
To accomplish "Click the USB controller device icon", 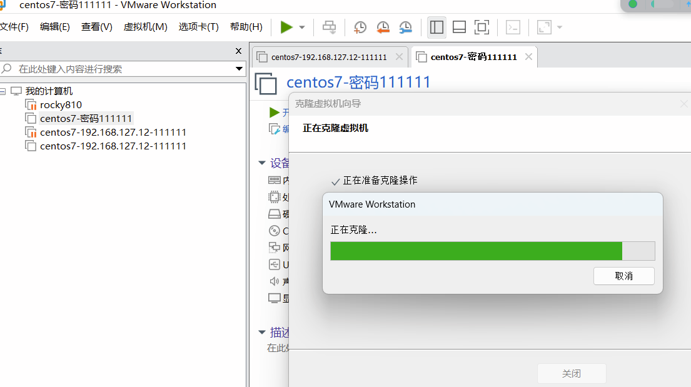I will coord(274,264).
